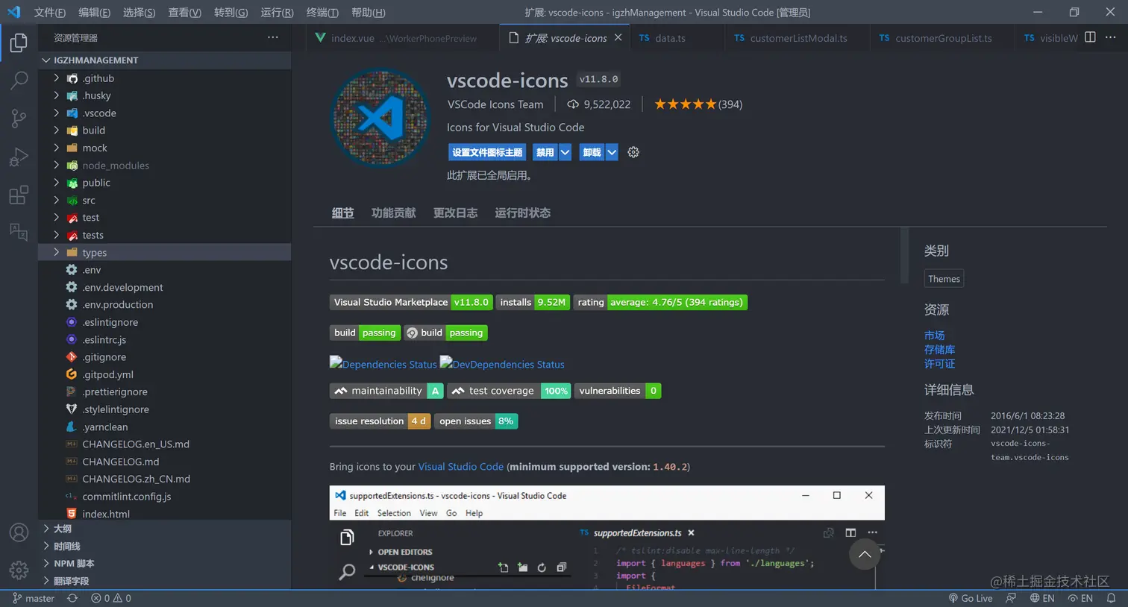This screenshot has width=1128, height=607.
Task: Open the 市场 marketplace link
Action: point(934,336)
